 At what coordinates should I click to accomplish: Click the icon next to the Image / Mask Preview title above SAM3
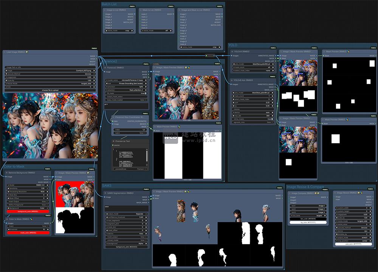click(184, 191)
